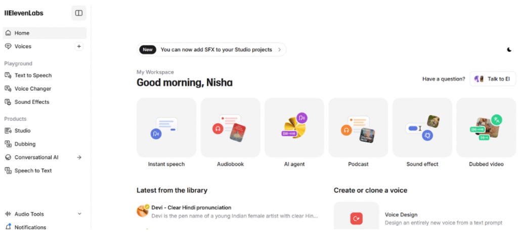Open Text to Speech playground
This screenshot has width=518, height=233.
pyautogui.click(x=33, y=75)
